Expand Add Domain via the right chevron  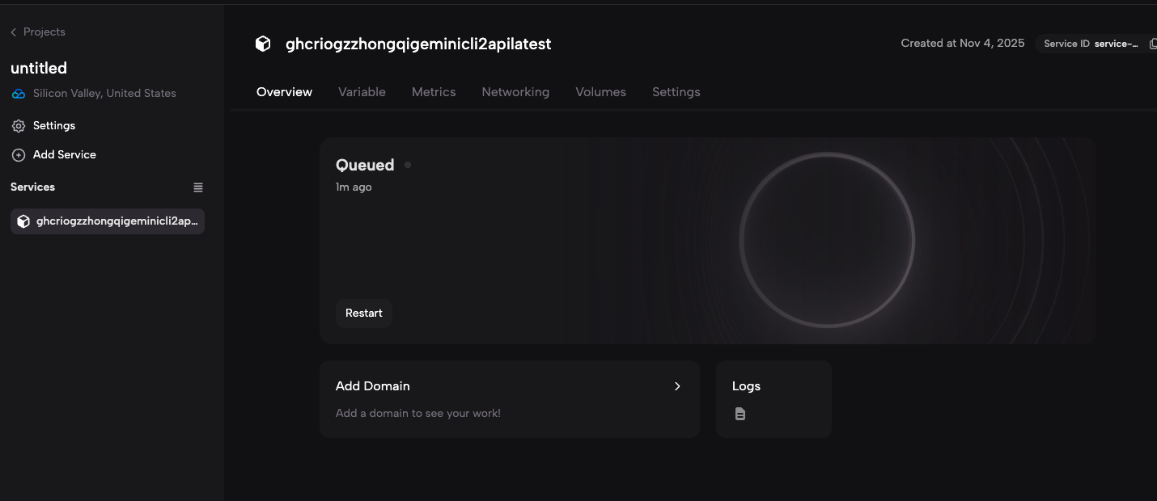[x=677, y=386]
